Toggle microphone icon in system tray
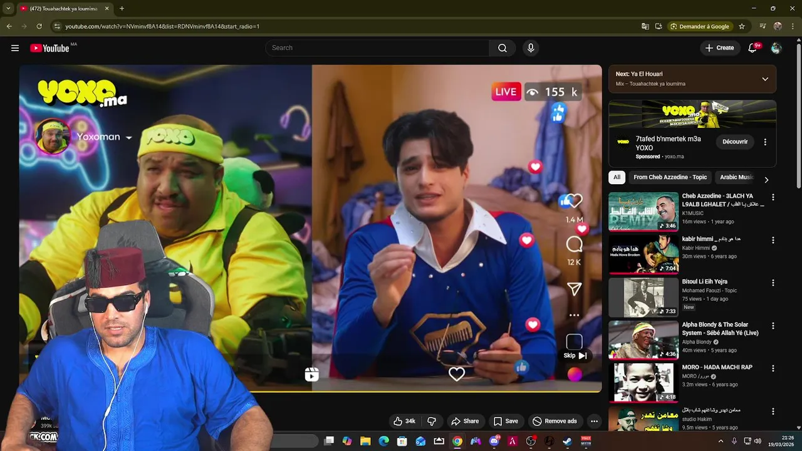The height and width of the screenshot is (451, 802). 735,441
